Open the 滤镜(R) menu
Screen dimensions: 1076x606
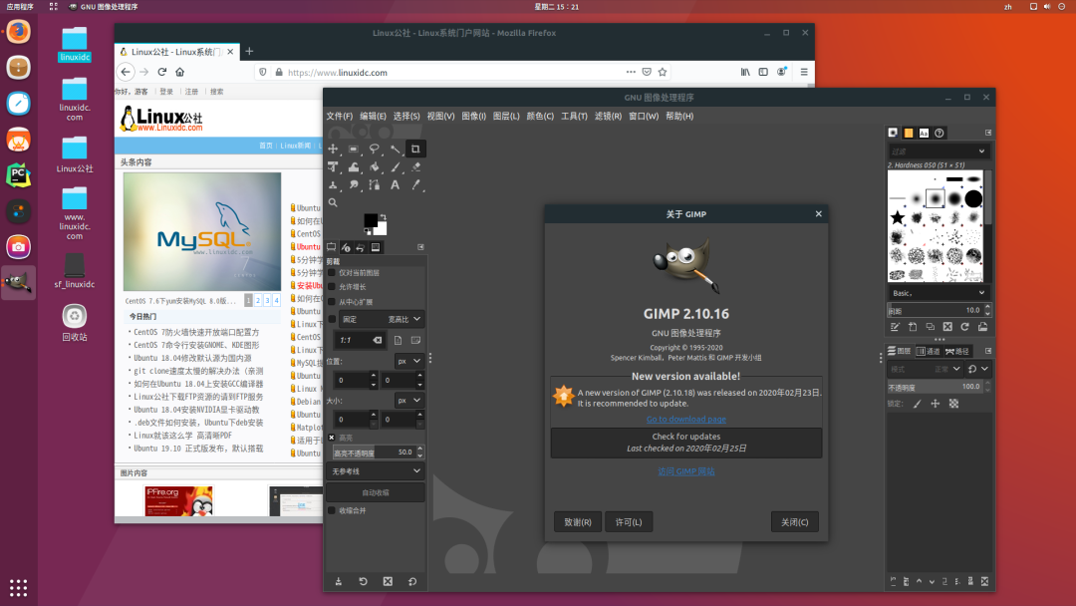608,116
